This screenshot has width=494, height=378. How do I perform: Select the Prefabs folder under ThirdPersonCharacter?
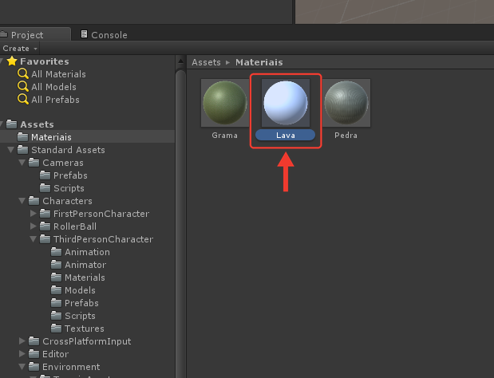click(x=81, y=303)
